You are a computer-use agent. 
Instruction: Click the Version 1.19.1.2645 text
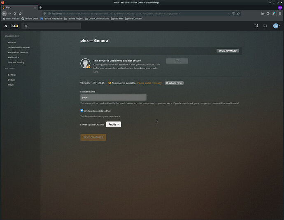(92, 83)
